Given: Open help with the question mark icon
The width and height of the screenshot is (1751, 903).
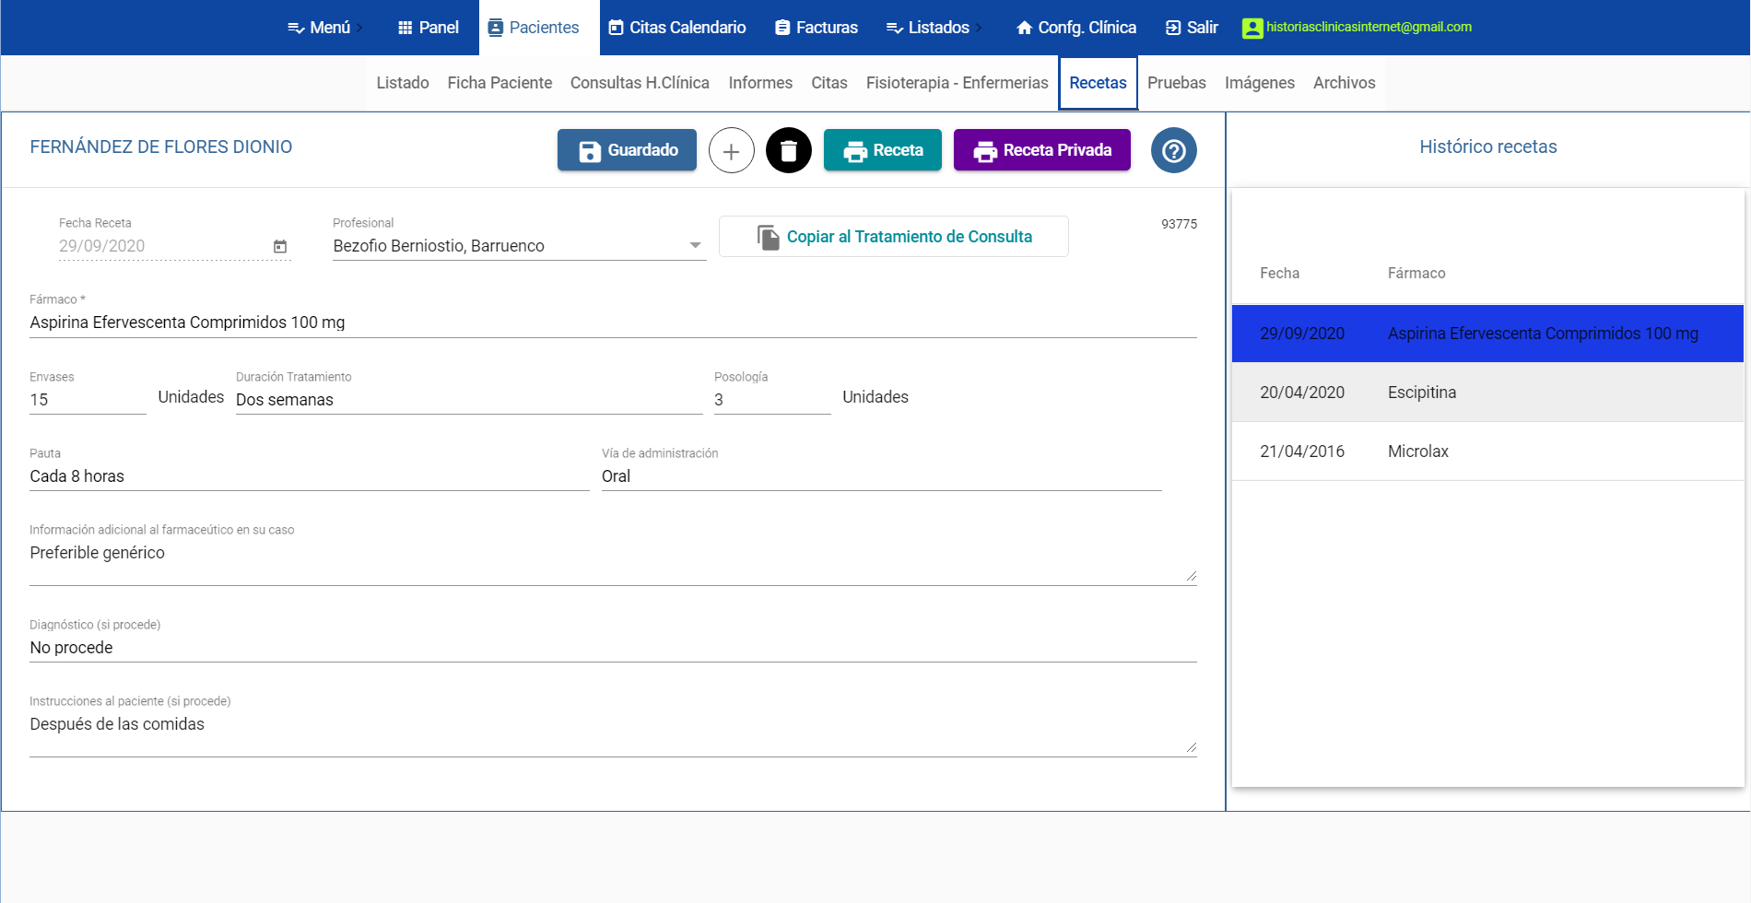Looking at the screenshot, I should [x=1173, y=150].
